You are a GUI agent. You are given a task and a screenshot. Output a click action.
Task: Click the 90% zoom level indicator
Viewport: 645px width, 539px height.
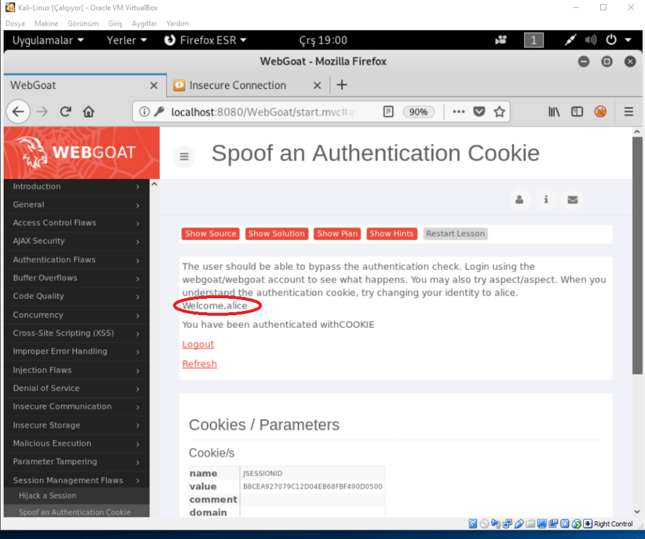[418, 112]
